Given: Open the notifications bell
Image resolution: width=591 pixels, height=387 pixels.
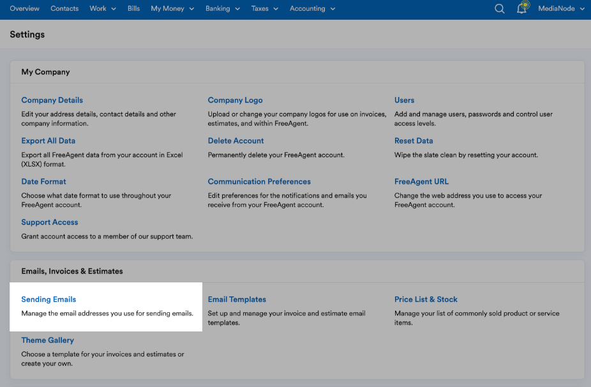Looking at the screenshot, I should [x=522, y=8].
